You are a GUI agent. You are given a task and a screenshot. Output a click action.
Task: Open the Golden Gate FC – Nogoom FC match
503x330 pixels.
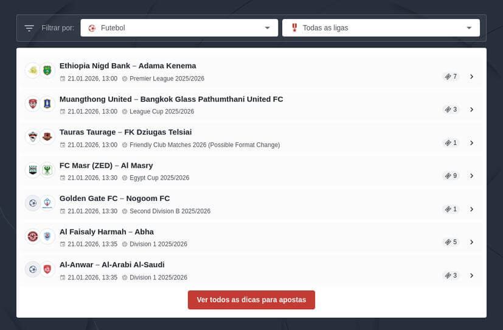click(x=114, y=198)
